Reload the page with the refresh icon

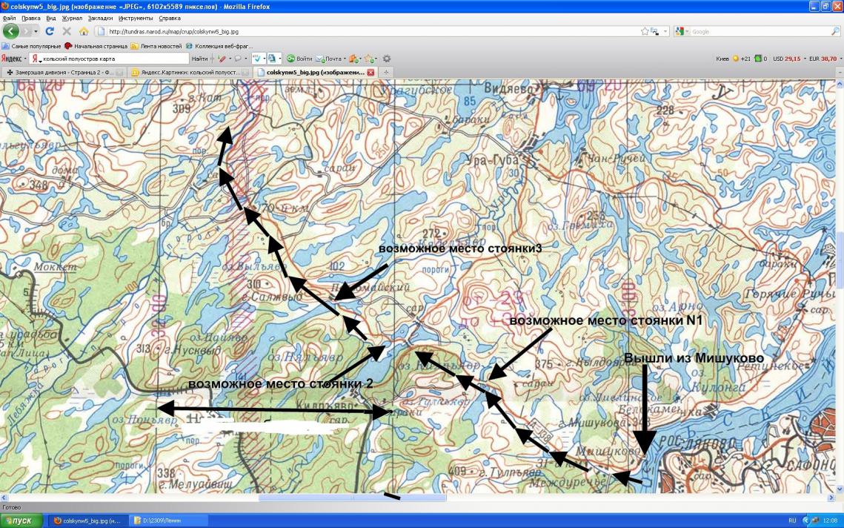click(50, 32)
